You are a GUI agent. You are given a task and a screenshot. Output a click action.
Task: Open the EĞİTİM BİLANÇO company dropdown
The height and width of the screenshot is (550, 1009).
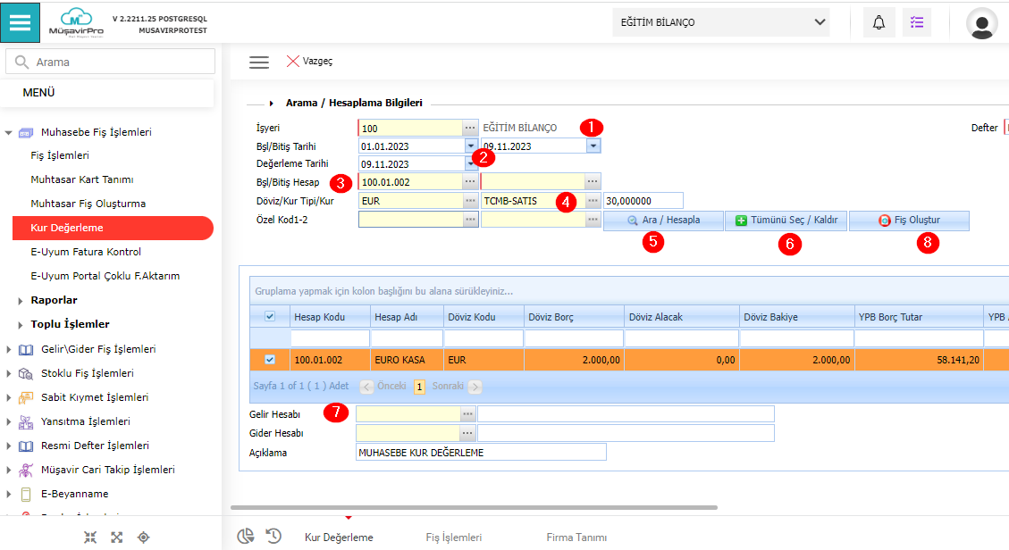pos(720,22)
